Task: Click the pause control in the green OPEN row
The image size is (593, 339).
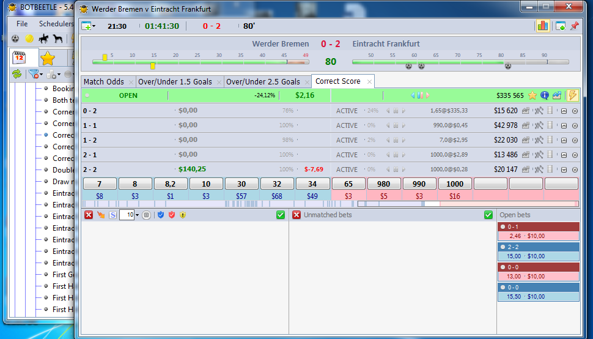Action: click(x=420, y=95)
